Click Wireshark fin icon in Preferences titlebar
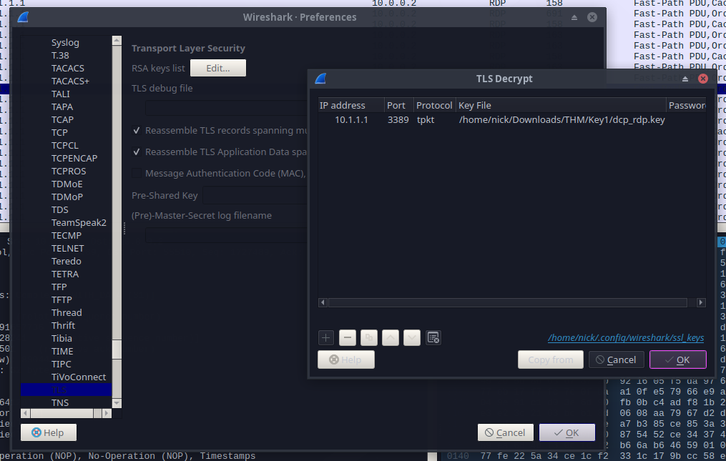The width and height of the screenshot is (726, 461). (x=23, y=17)
